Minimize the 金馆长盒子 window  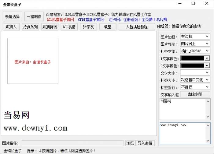click(x=180, y=3)
